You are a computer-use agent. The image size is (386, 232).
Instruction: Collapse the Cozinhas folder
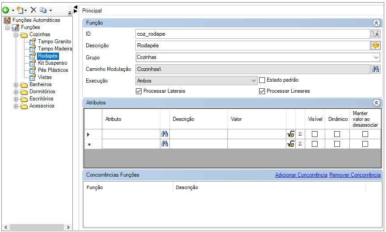click(16, 35)
